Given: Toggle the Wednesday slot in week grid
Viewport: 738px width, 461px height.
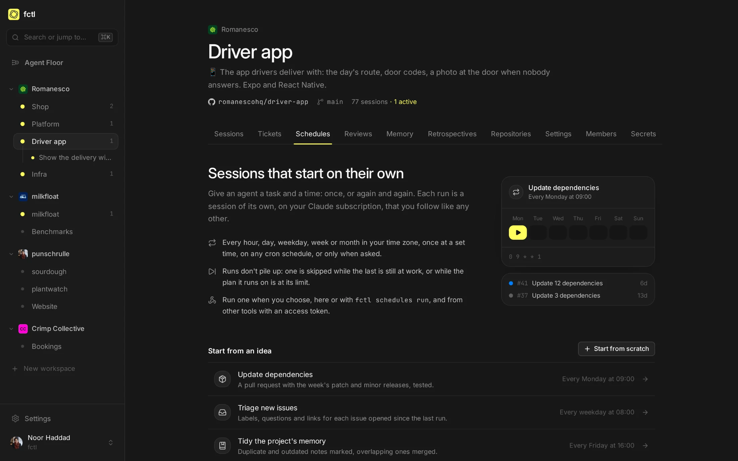Looking at the screenshot, I should point(558,232).
